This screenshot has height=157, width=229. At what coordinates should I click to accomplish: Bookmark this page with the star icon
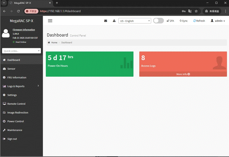point(196,11)
